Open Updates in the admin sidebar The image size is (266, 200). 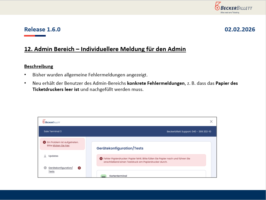[x=53, y=156]
